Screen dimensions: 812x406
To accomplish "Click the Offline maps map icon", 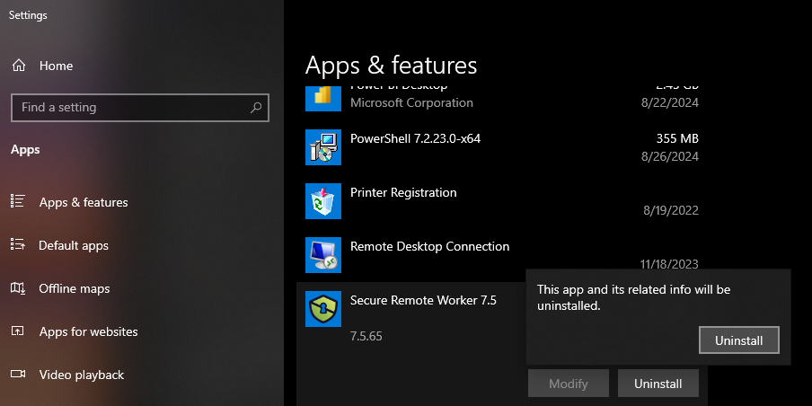I will pyautogui.click(x=18, y=288).
